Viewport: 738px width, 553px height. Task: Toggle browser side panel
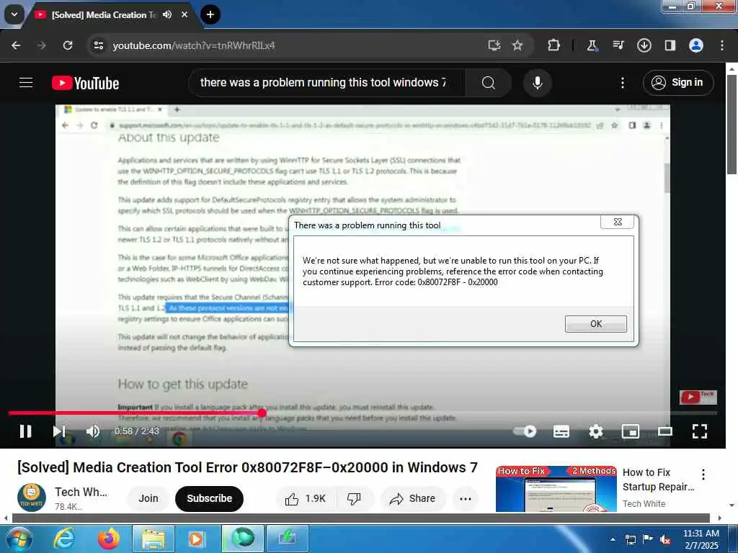(x=670, y=45)
